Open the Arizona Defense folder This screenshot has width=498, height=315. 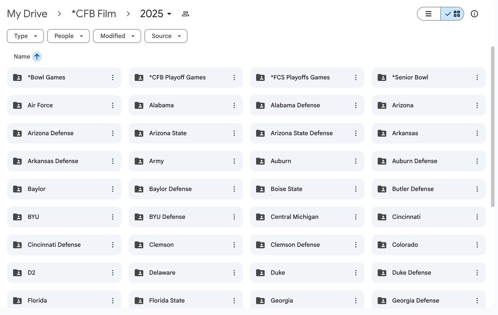(x=64, y=133)
